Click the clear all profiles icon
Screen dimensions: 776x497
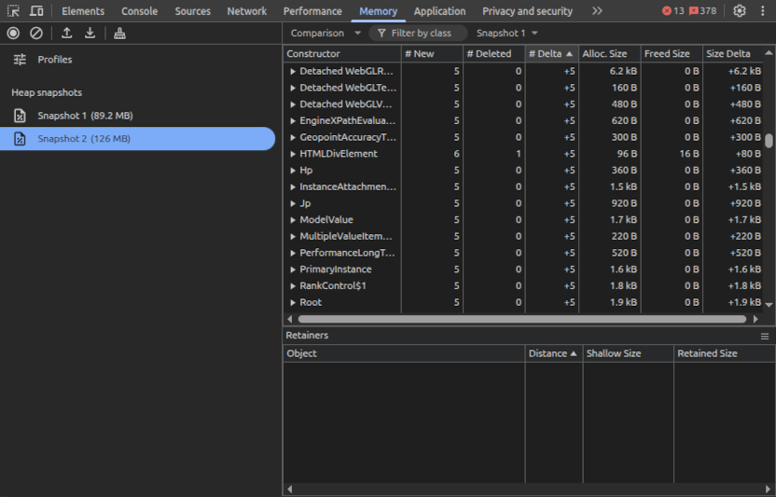(x=36, y=33)
